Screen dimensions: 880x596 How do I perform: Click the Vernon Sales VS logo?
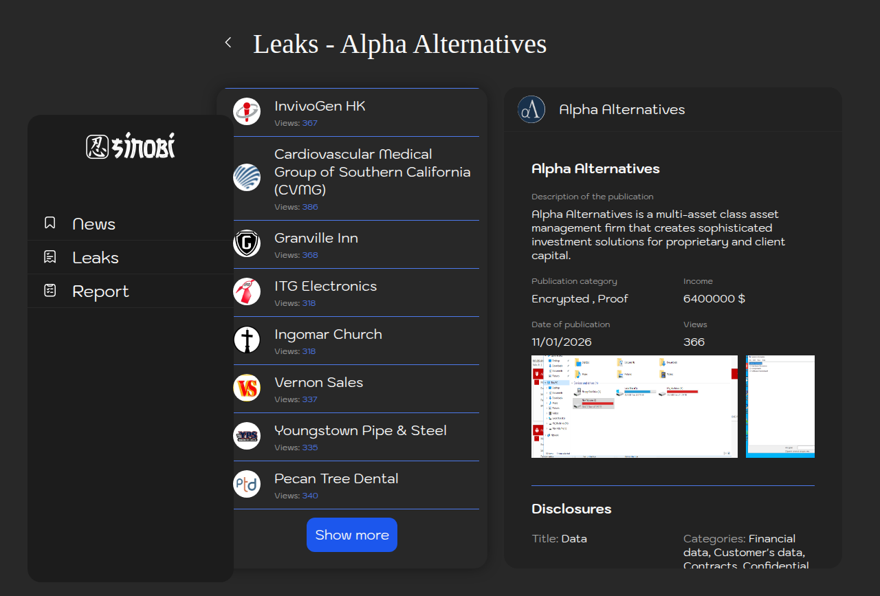pyautogui.click(x=247, y=388)
